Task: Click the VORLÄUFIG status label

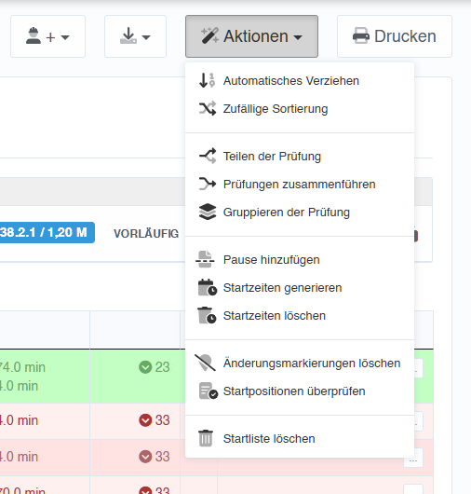Action: pyautogui.click(x=146, y=233)
